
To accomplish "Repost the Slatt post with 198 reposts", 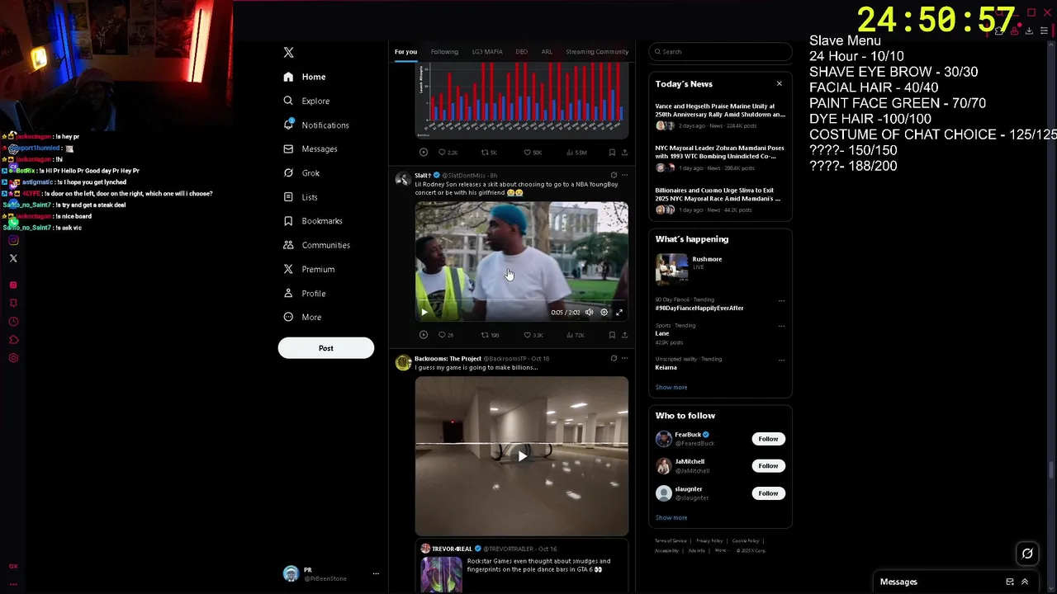I will click(x=491, y=335).
